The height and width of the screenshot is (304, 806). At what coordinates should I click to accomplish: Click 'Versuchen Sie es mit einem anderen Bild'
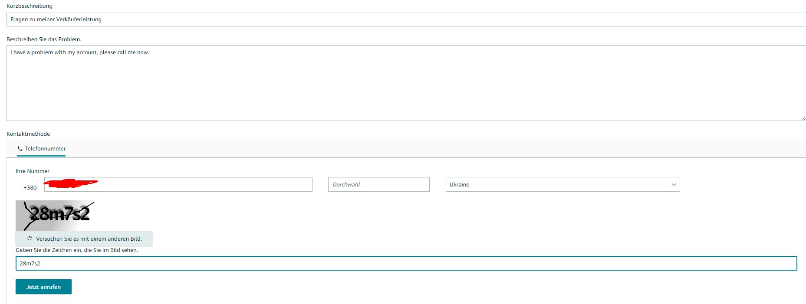[x=89, y=239]
